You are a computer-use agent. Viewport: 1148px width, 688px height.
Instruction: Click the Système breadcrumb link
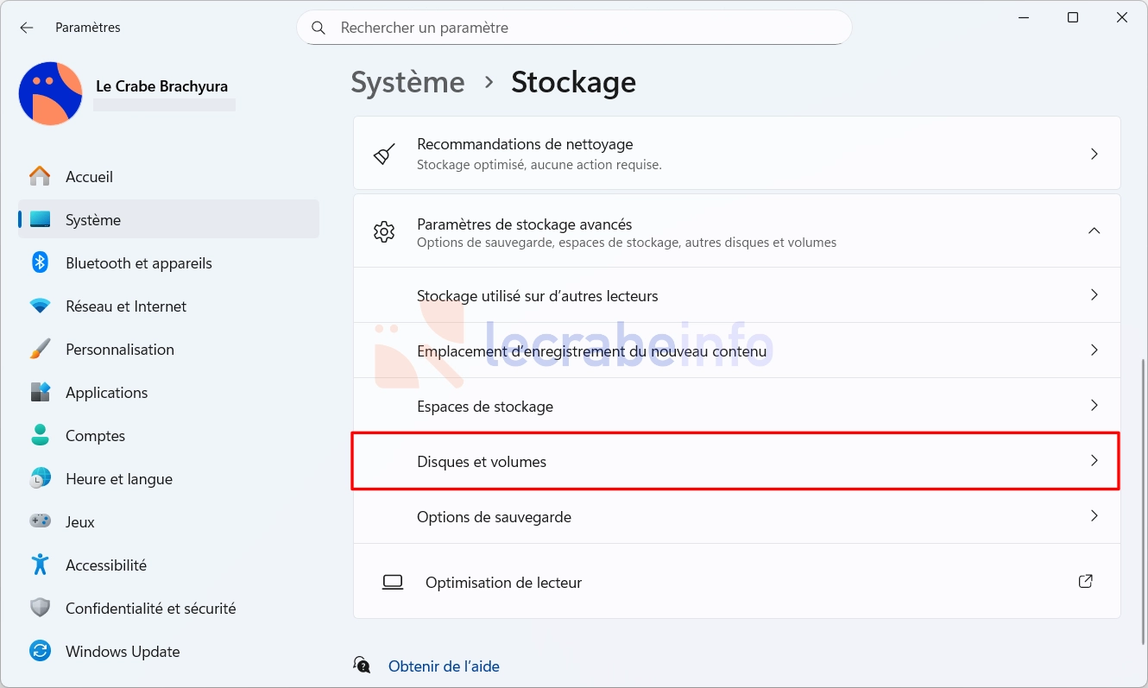point(408,83)
